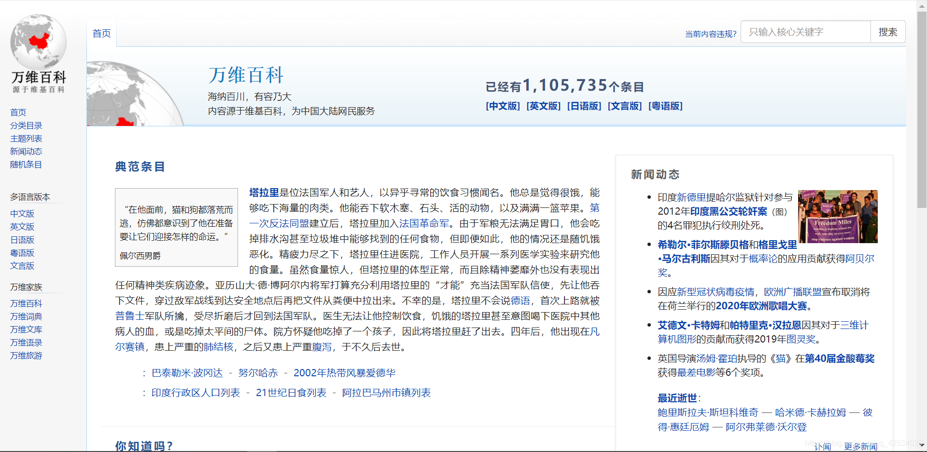Click [日语版] in the banner
The height and width of the screenshot is (452, 927).
pyautogui.click(x=584, y=106)
